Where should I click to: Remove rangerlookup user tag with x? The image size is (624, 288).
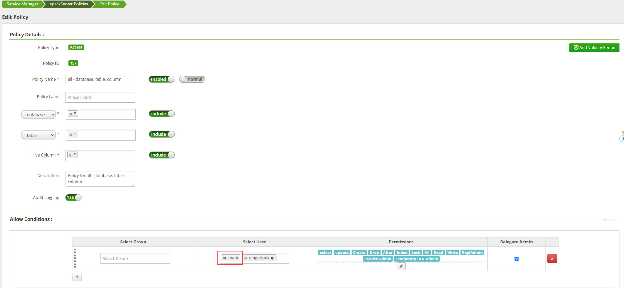pos(246,258)
